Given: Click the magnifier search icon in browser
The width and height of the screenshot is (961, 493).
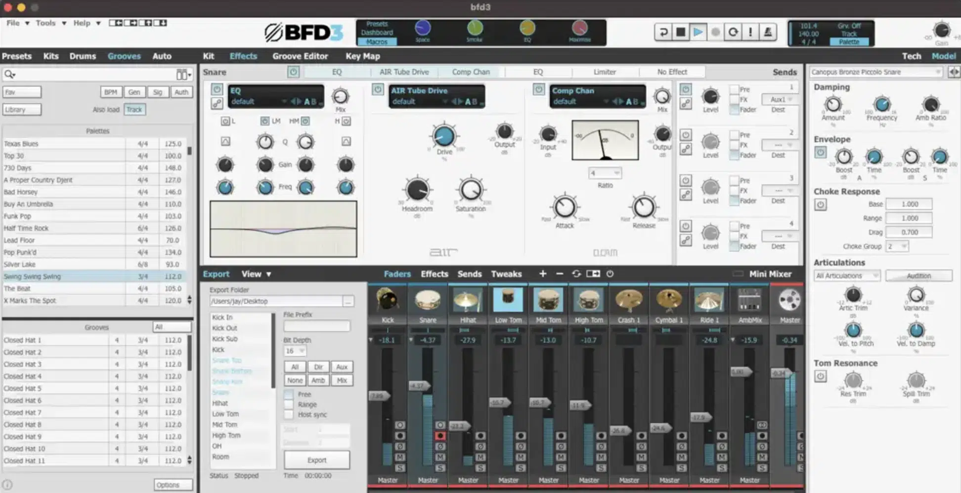Looking at the screenshot, I should point(9,75).
